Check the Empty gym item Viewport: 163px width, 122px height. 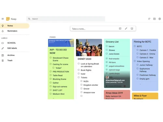[x=138, y=78]
